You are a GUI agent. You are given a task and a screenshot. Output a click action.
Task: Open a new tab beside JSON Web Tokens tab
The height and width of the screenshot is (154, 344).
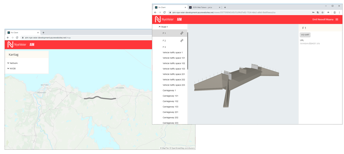tap(225, 7)
